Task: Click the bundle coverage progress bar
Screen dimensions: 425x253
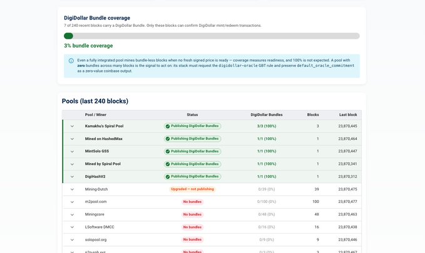Action: 212,36
